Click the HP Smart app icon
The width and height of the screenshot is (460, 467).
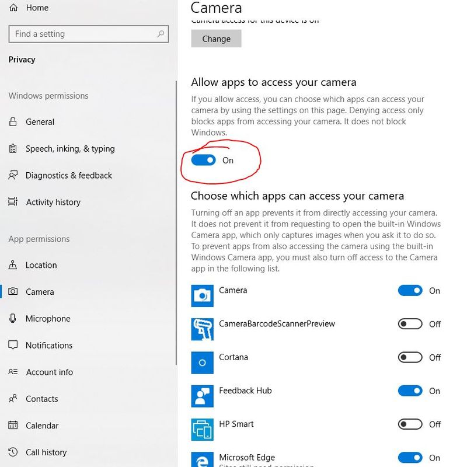tap(203, 430)
